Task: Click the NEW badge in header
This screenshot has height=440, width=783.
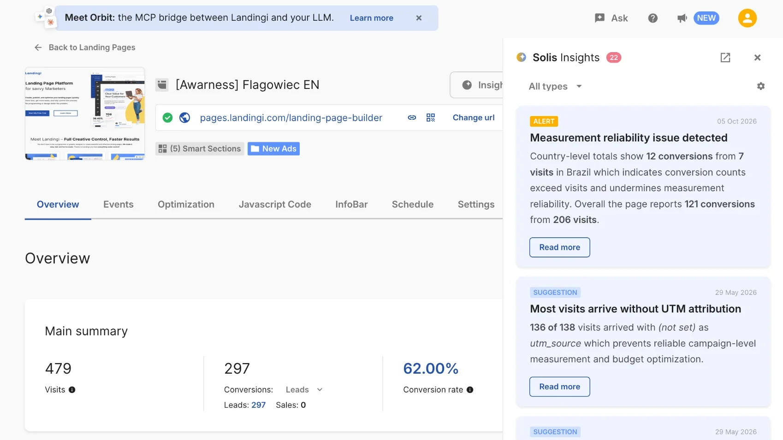Action: coord(706,18)
